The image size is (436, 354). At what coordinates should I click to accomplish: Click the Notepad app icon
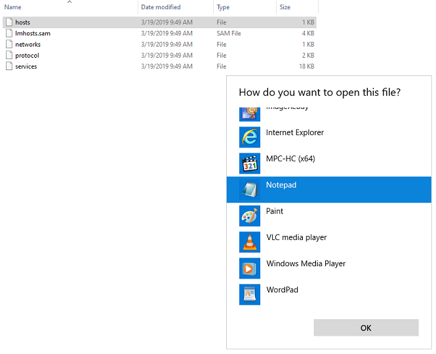click(250, 189)
